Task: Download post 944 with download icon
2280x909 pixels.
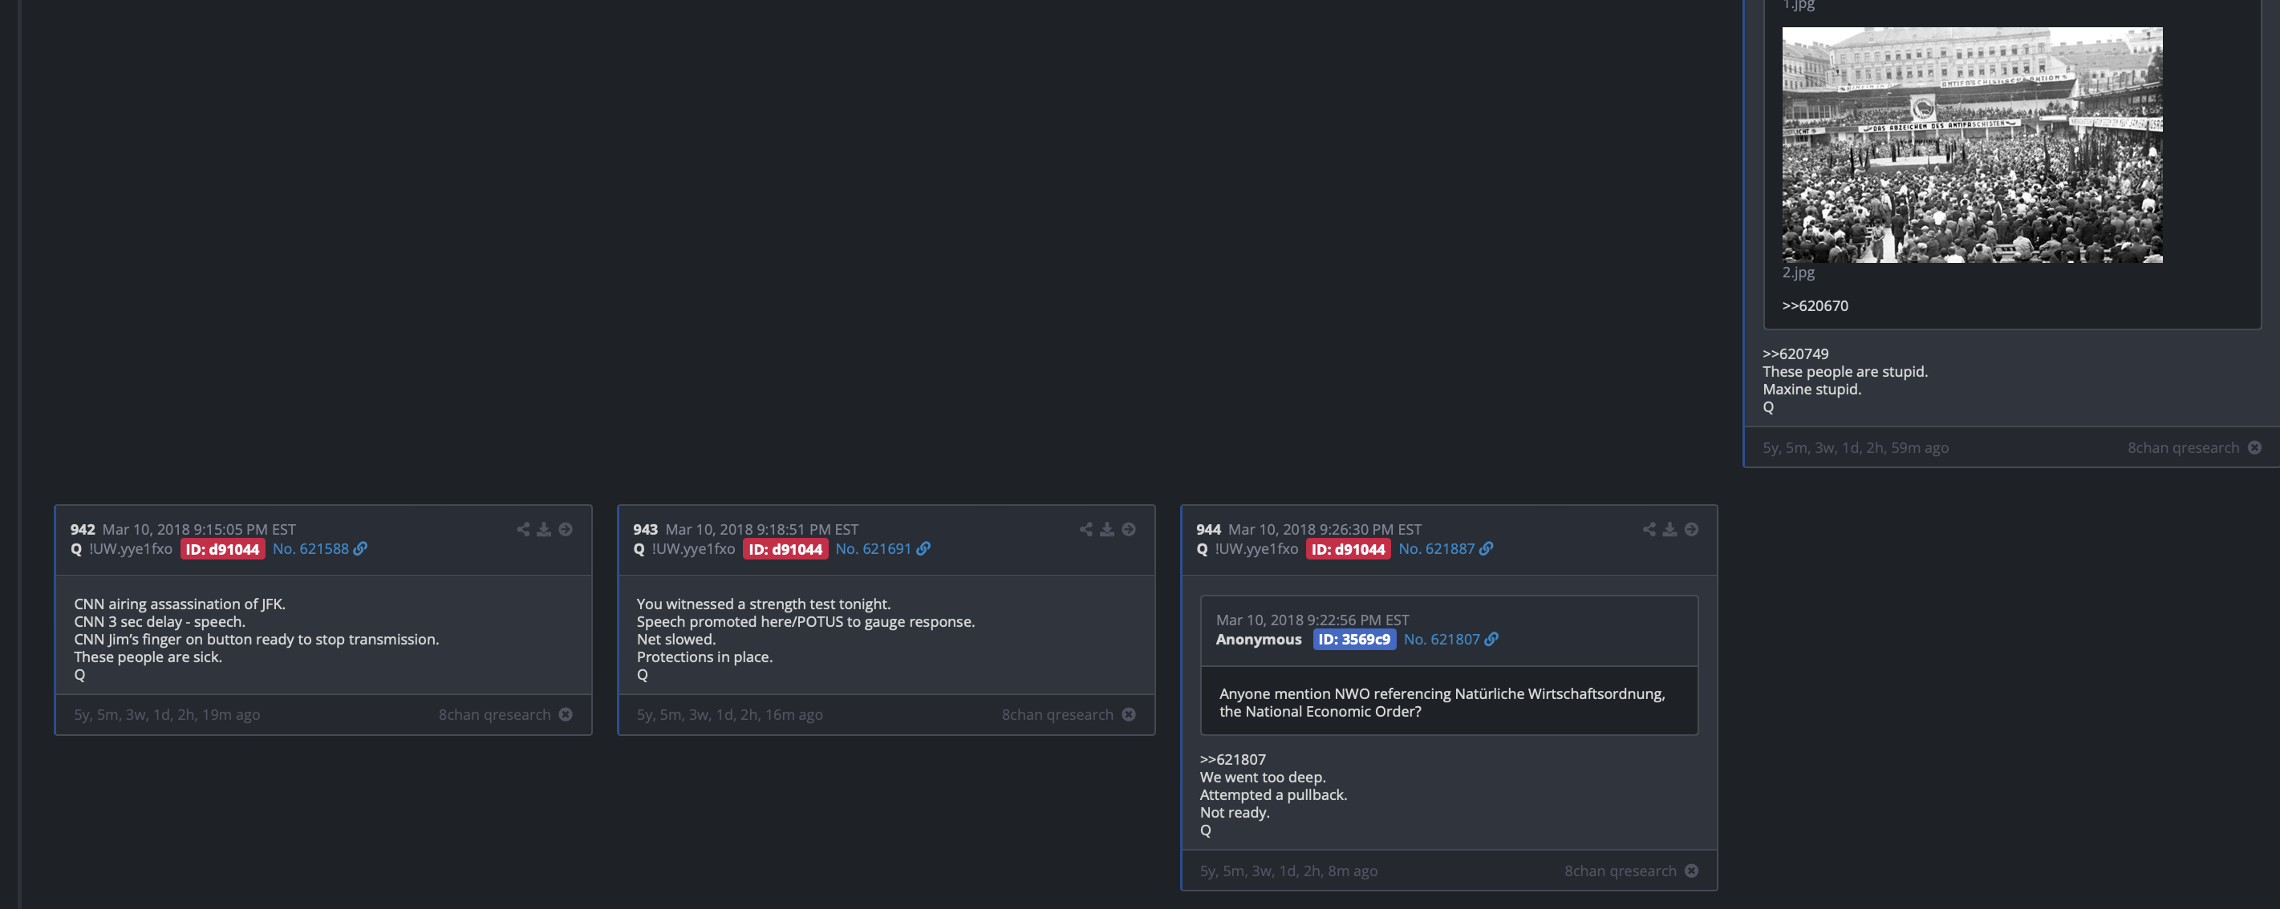Action: pos(1670,529)
